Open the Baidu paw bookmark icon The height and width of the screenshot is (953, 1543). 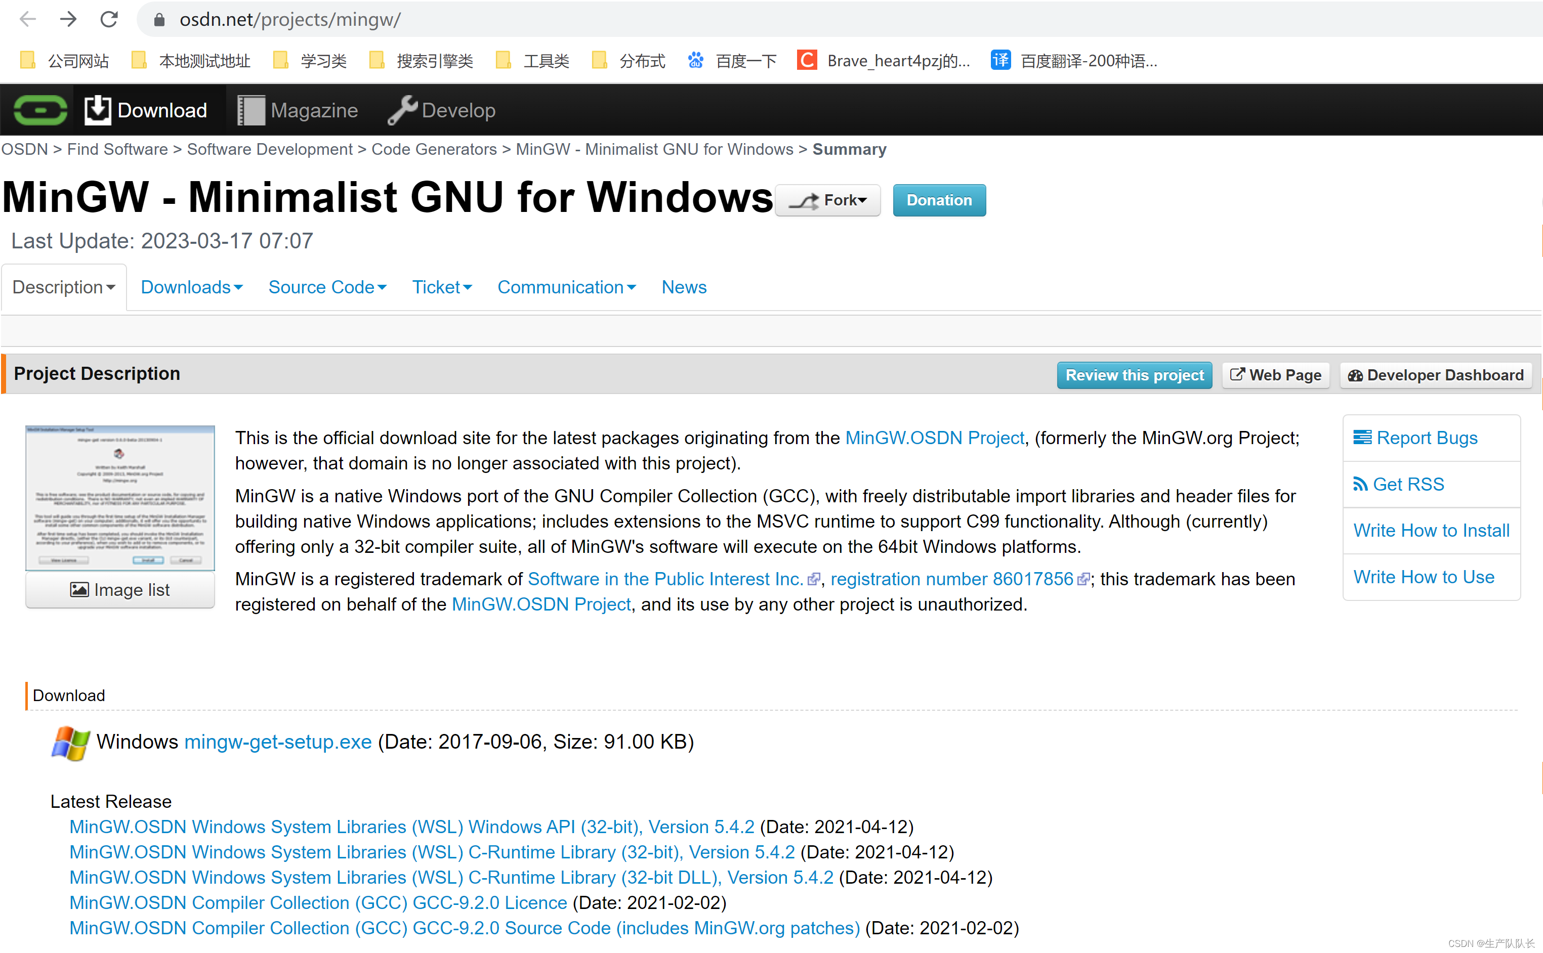695,61
